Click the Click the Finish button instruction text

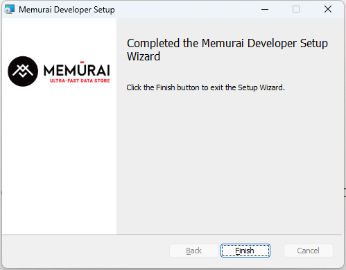click(x=205, y=87)
